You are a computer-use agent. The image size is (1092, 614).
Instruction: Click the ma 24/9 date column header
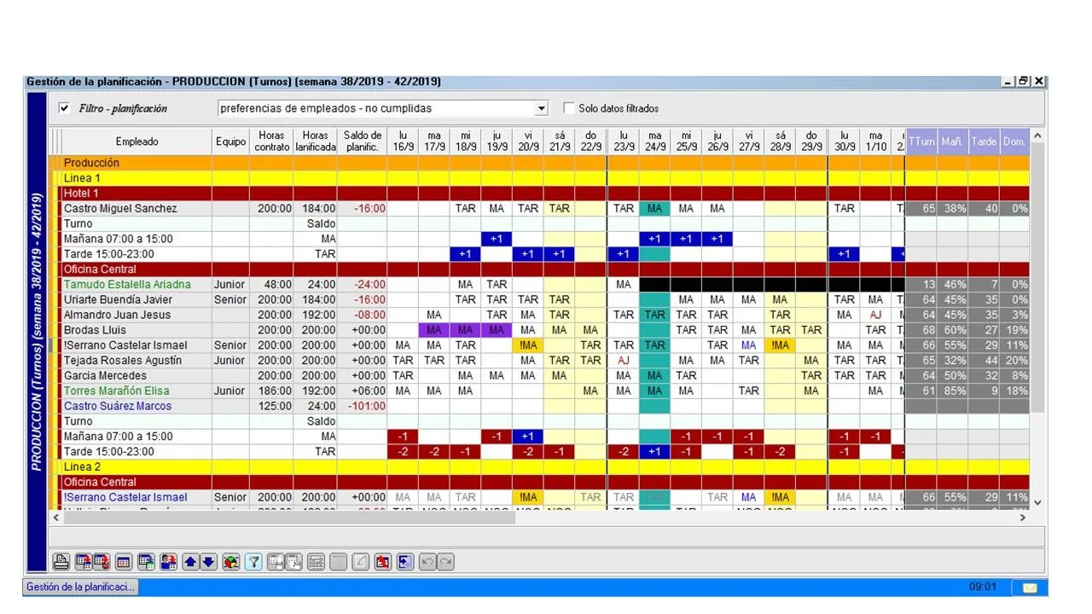[654, 142]
